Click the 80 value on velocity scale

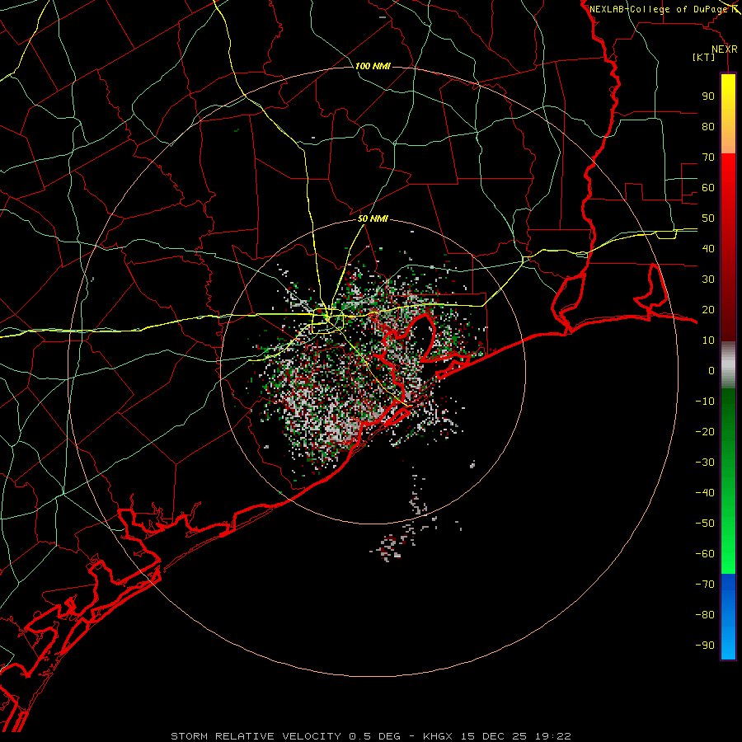(708, 127)
